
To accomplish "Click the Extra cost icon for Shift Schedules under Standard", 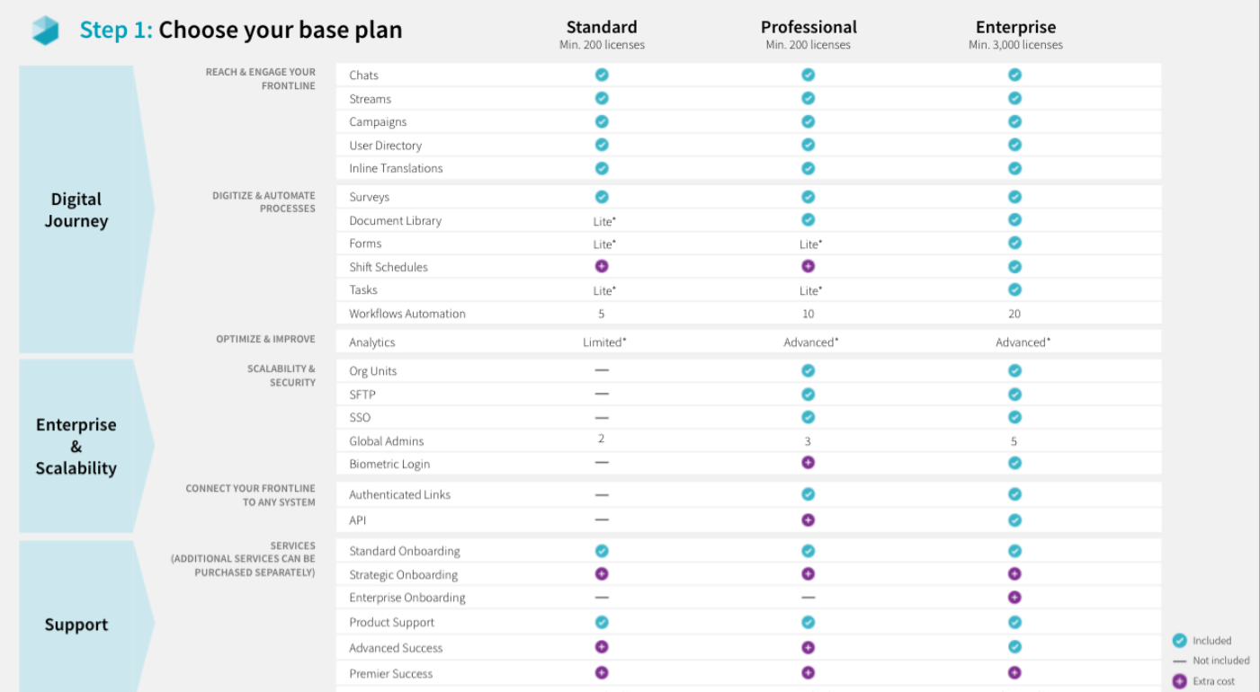I will [x=601, y=266].
